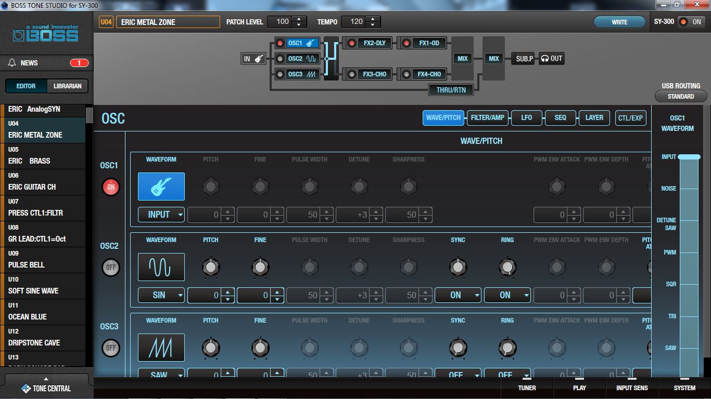711x399 pixels.
Task: Open the OSC2 SYNC ON dropdown
Action: tap(458, 295)
